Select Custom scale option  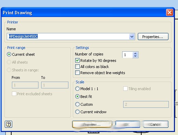click(77, 104)
